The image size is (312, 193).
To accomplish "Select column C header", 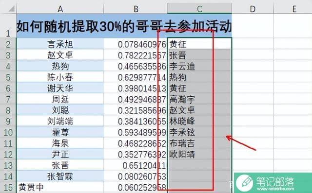I will tap(199, 9).
